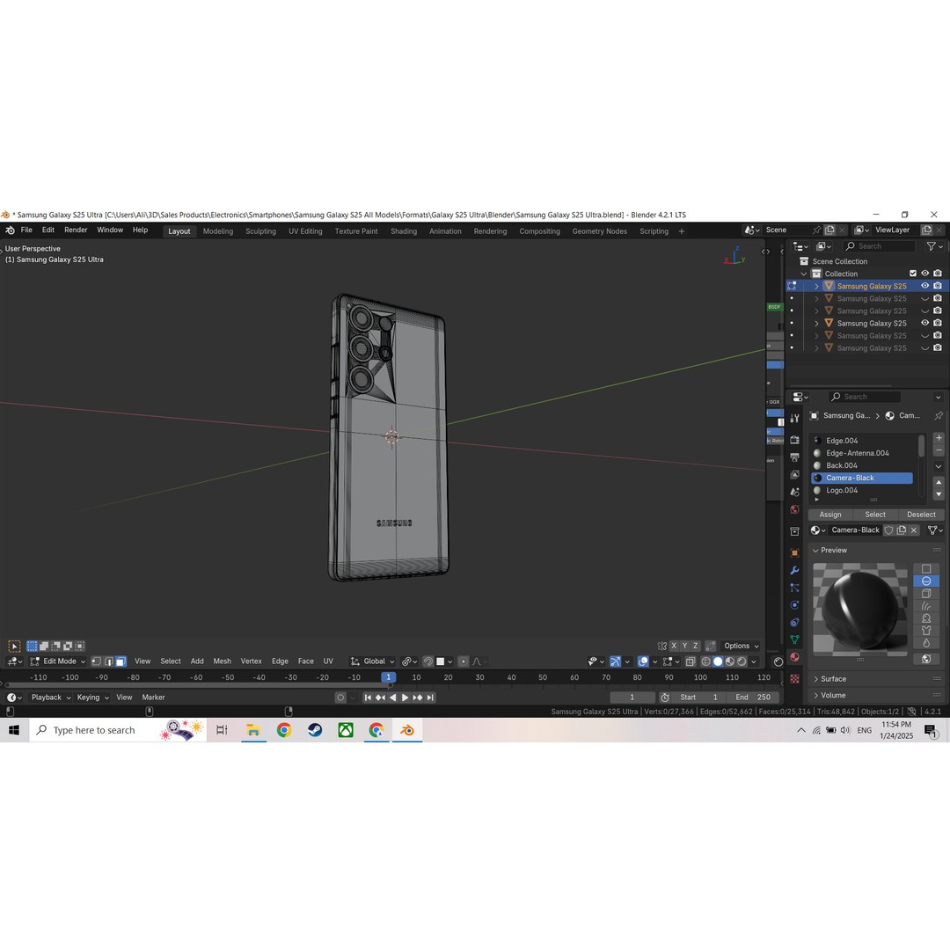Open the Render properties tab icon
950x950 pixels.
tap(794, 440)
